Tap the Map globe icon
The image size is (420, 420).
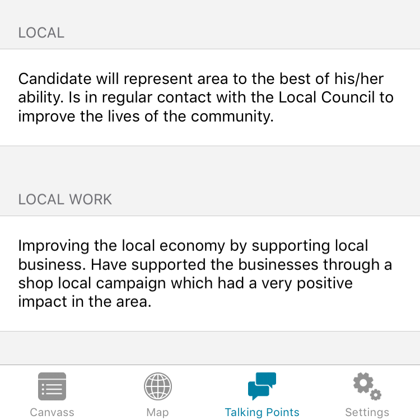coord(157,386)
